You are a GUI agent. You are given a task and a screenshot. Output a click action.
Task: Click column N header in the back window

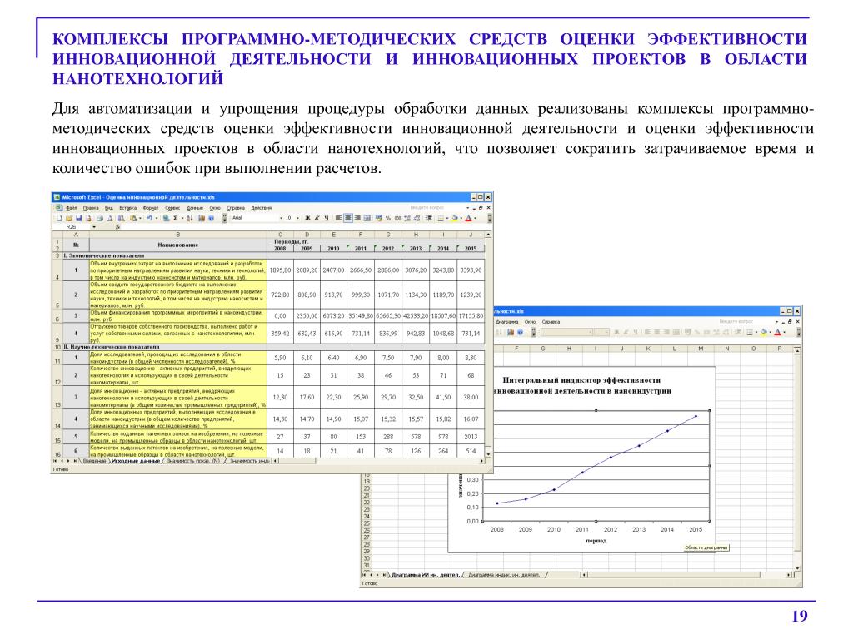(x=727, y=349)
